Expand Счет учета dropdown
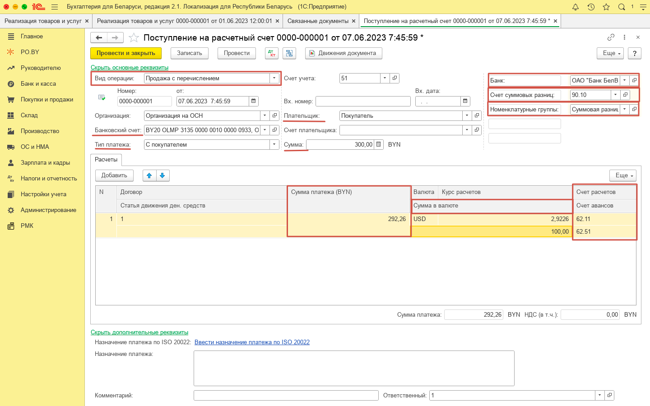This screenshot has height=406, width=650. point(385,78)
